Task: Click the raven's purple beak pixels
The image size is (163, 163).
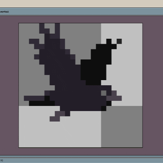Action: pyautogui.click(x=114, y=96)
